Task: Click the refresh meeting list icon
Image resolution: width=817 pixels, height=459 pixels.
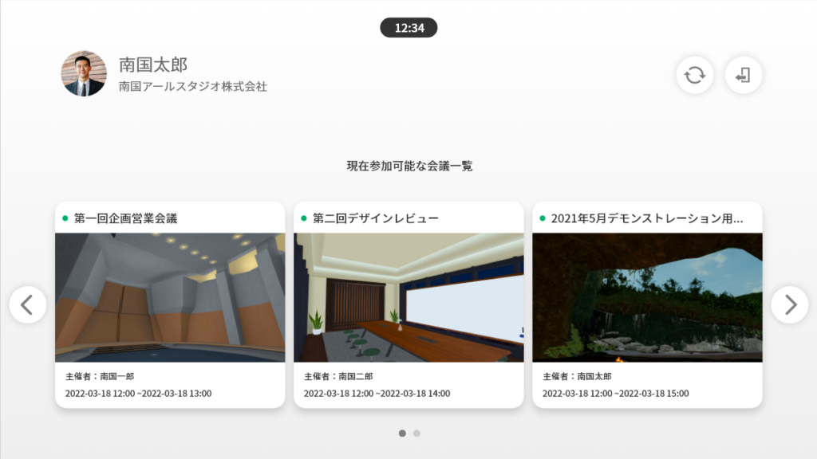Action: (695, 75)
